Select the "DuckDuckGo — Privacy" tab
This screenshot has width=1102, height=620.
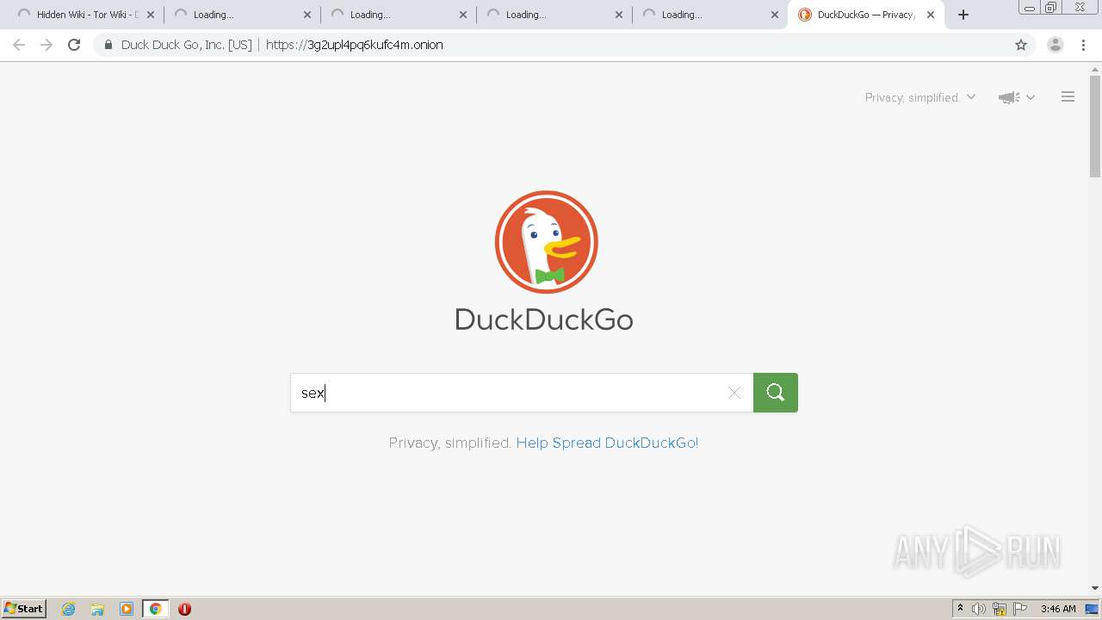click(864, 15)
